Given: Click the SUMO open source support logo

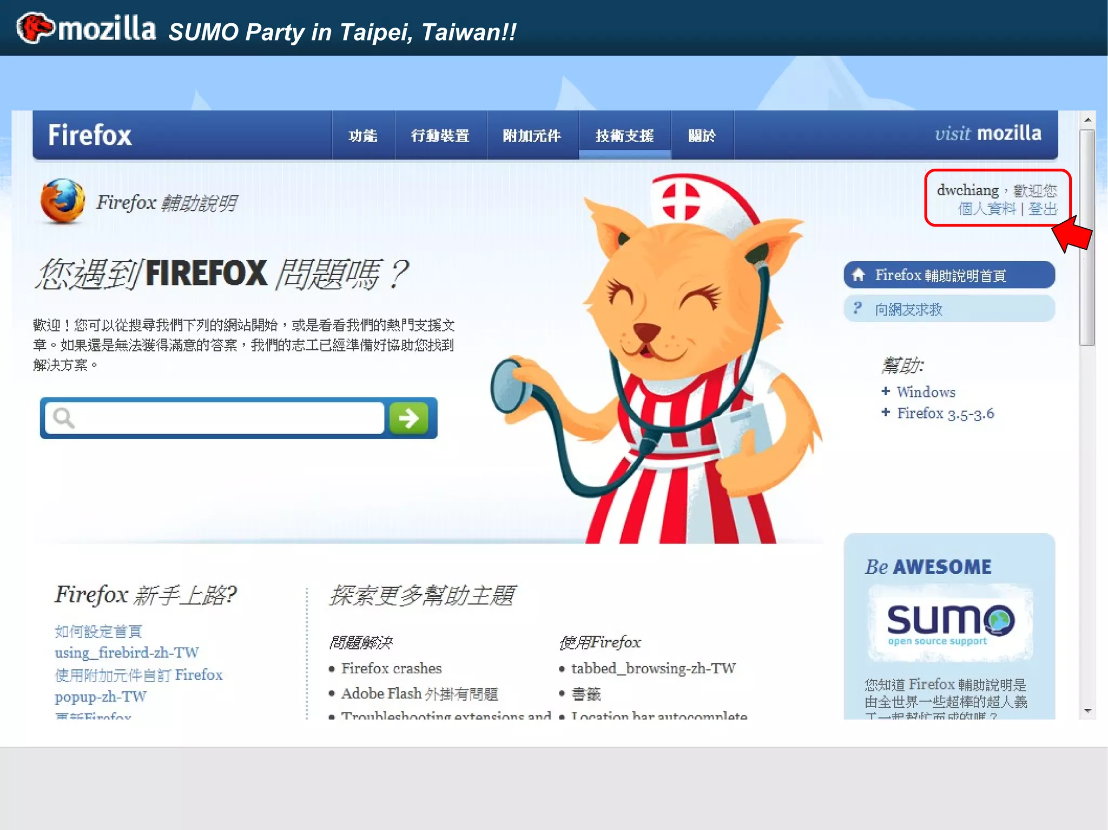Looking at the screenshot, I should [950, 623].
